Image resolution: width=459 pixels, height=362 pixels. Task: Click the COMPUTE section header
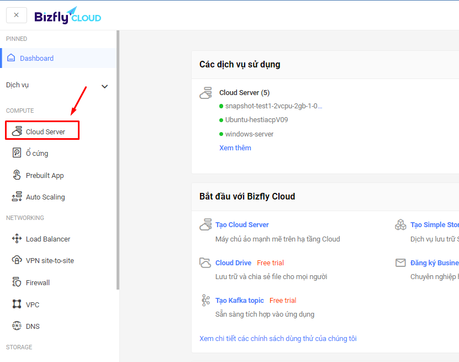pos(20,111)
